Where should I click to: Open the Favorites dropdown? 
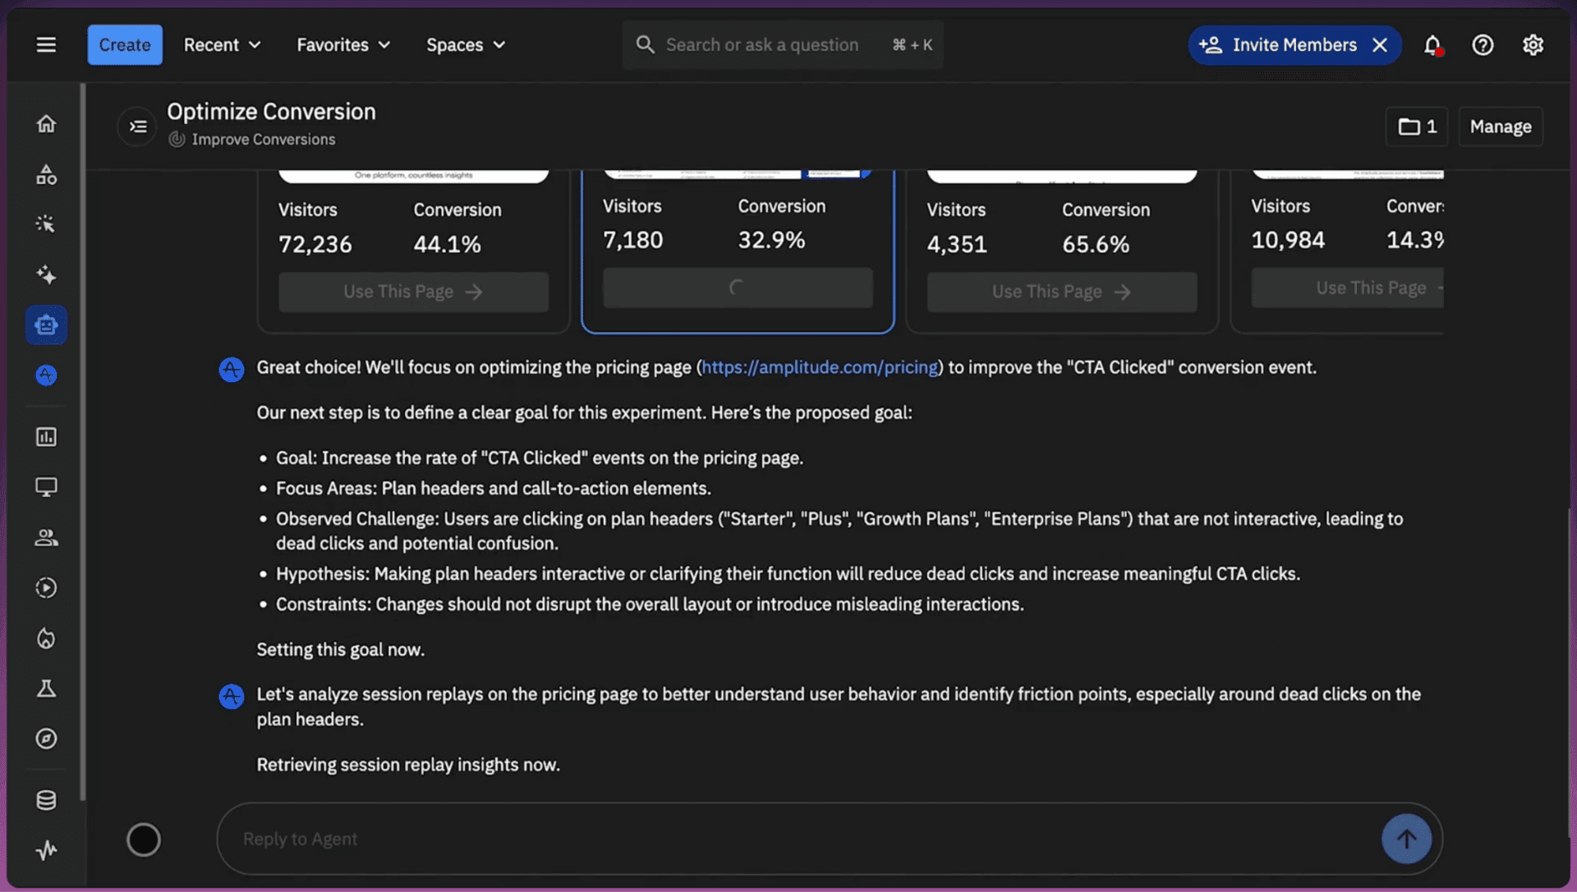[343, 45]
